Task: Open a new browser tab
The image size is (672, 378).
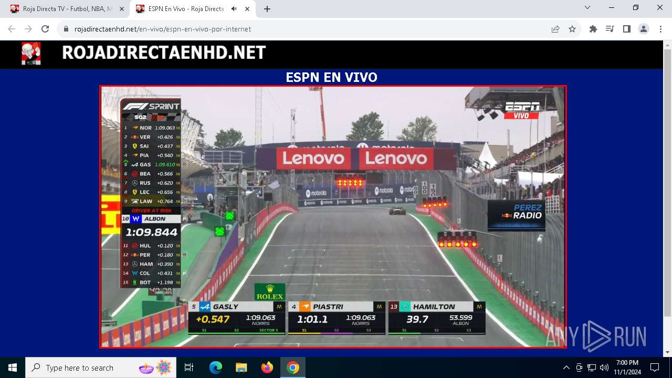Action: pyautogui.click(x=267, y=9)
